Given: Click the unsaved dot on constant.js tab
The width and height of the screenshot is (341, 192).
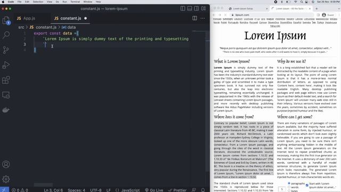Looking at the screenshot, I should (x=85, y=18).
